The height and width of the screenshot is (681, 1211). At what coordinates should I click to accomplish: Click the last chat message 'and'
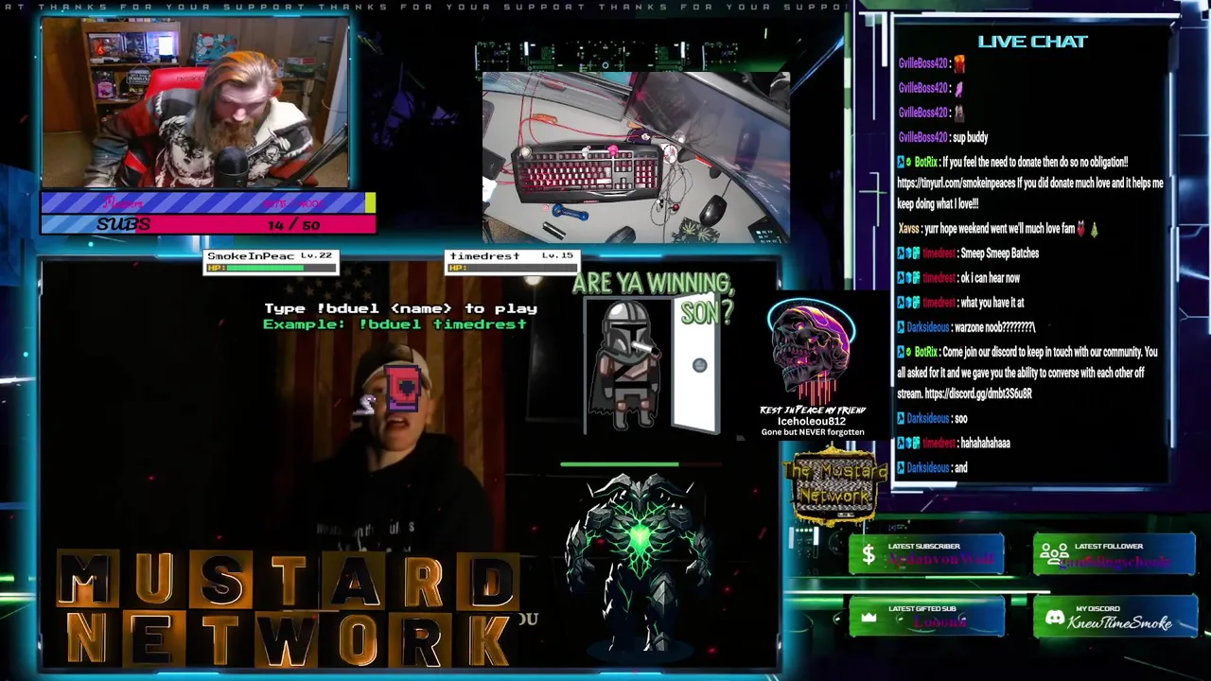click(x=960, y=467)
